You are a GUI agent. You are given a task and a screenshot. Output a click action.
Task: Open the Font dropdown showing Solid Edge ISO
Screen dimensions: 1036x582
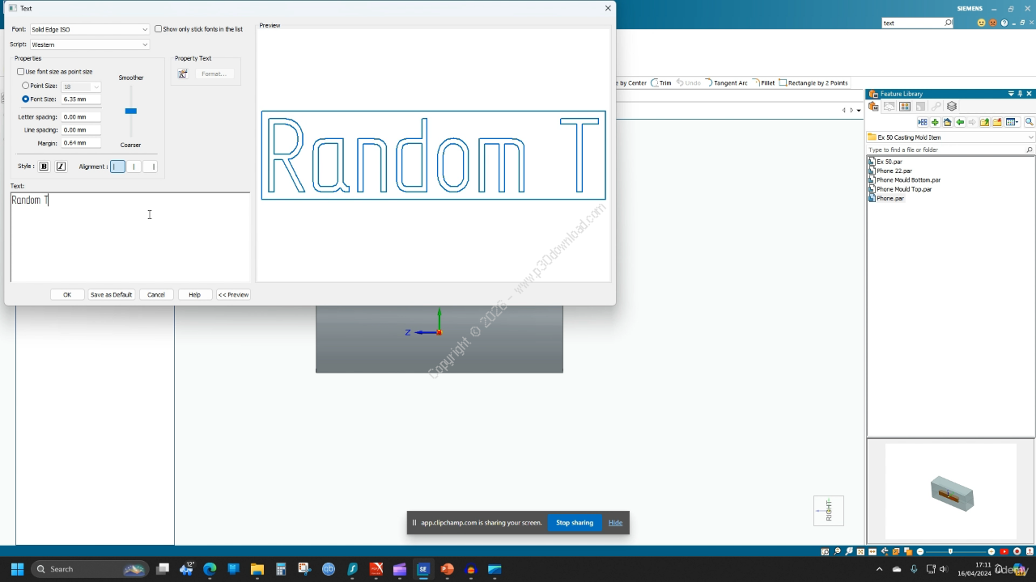(89, 29)
